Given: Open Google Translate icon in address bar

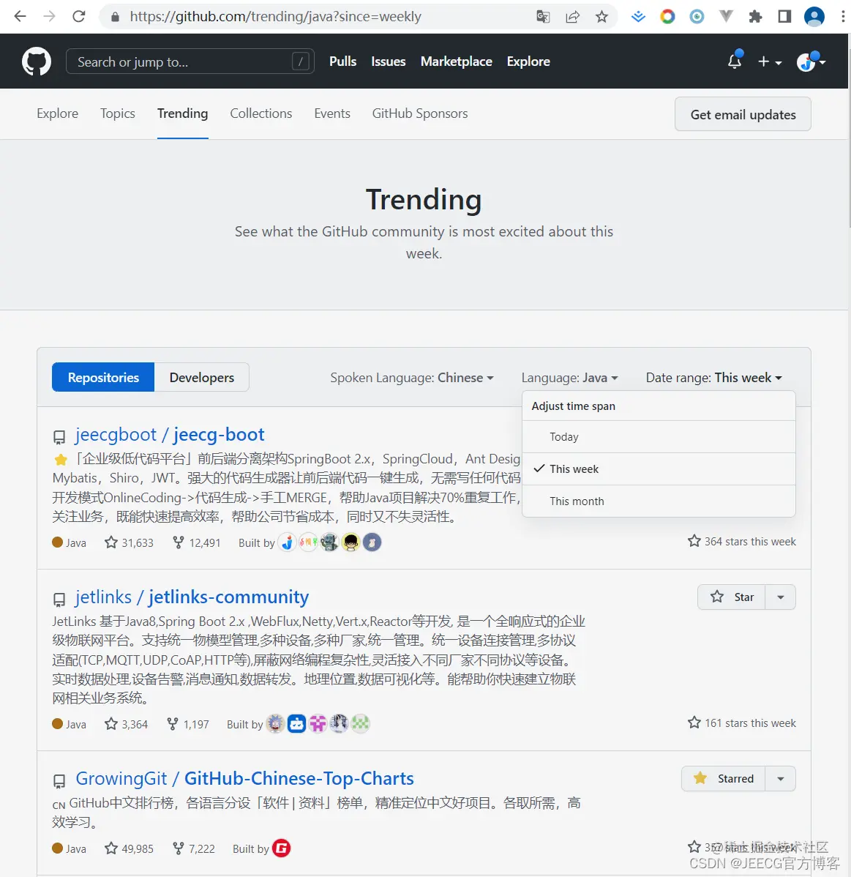Looking at the screenshot, I should (542, 16).
